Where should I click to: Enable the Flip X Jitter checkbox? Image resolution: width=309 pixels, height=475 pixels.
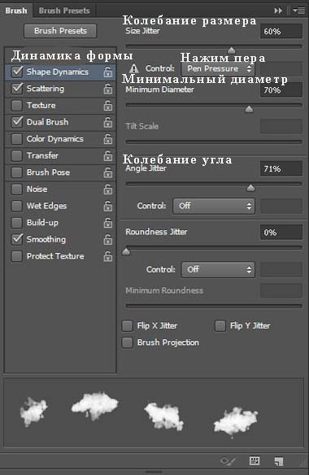pyautogui.click(x=127, y=326)
